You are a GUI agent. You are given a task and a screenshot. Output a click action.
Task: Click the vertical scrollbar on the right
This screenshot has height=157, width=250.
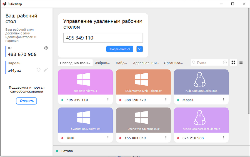coord(249,61)
